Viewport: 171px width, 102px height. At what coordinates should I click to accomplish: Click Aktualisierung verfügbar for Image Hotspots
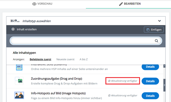coord(123,95)
